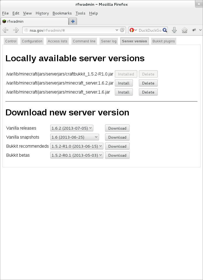Viewport: 203px width, 280px height.
Task: Delete minecraft_server.1.6.jar
Action: pos(148,92)
